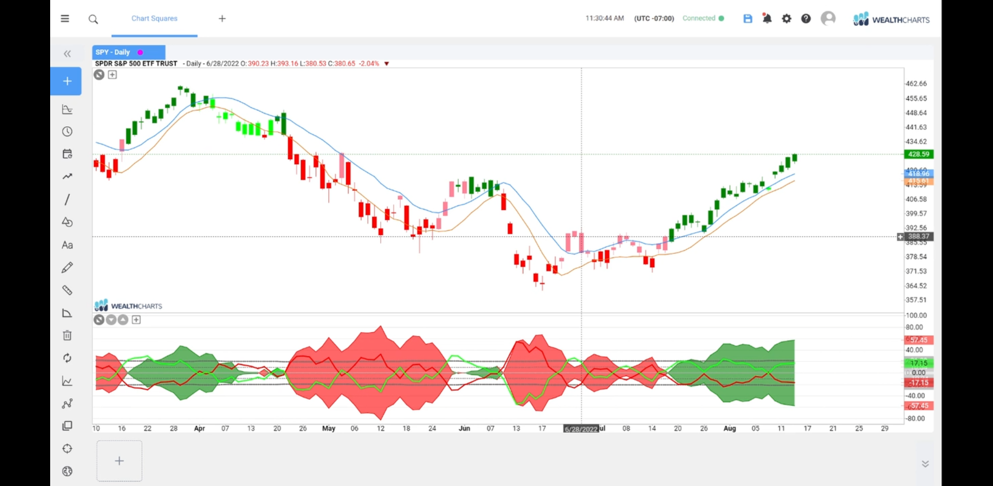Click the 6/28/2022 date label on axis
Screen dimensions: 993x486
coord(581,429)
